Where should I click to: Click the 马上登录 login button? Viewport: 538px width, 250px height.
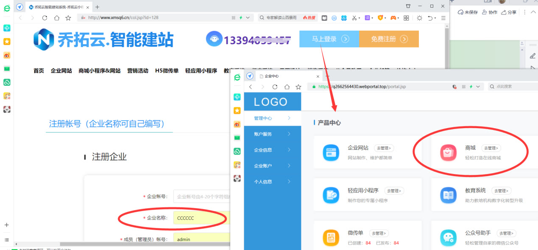(329, 39)
